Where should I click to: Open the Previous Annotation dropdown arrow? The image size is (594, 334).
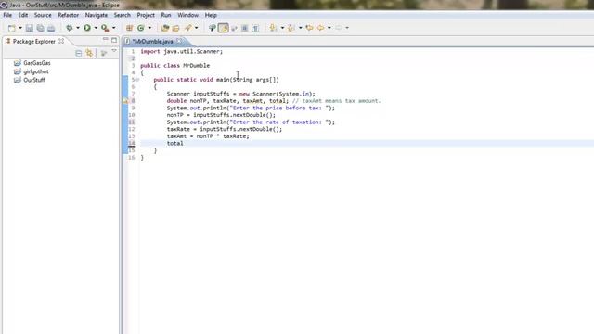click(x=301, y=28)
